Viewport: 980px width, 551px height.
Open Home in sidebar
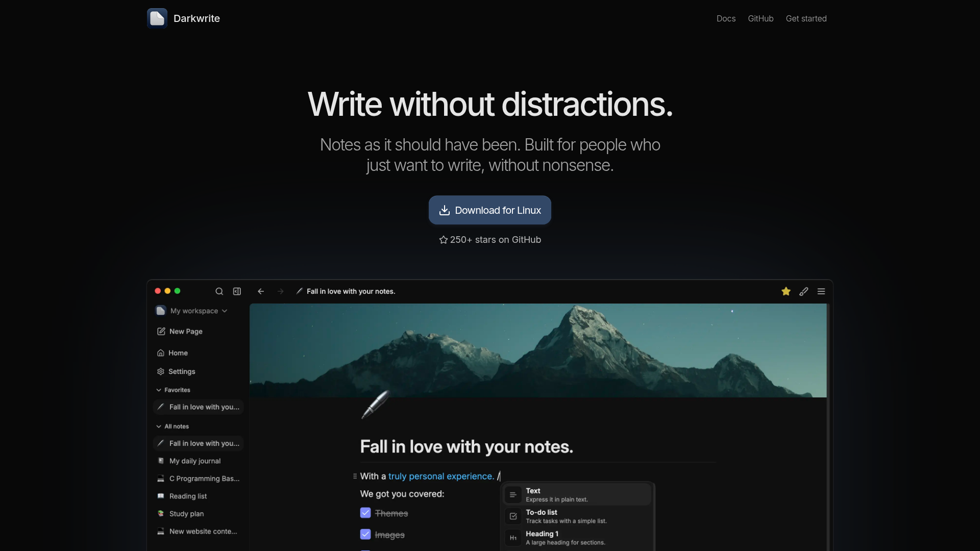click(x=173, y=353)
